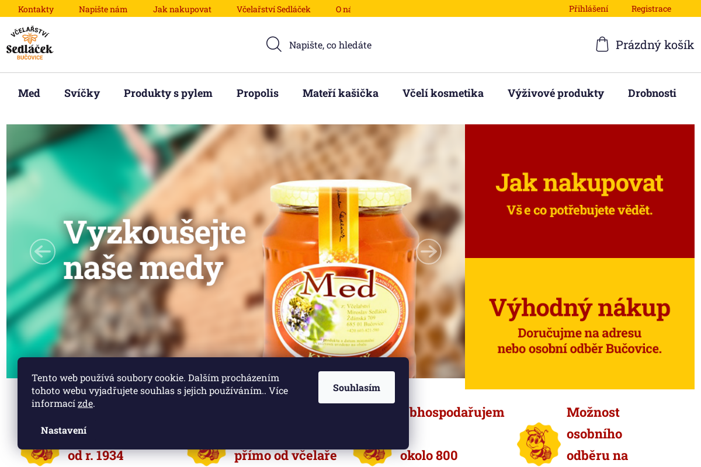701x467 pixels.
Task: Click the Přihlášení login link
Action: [588, 9]
